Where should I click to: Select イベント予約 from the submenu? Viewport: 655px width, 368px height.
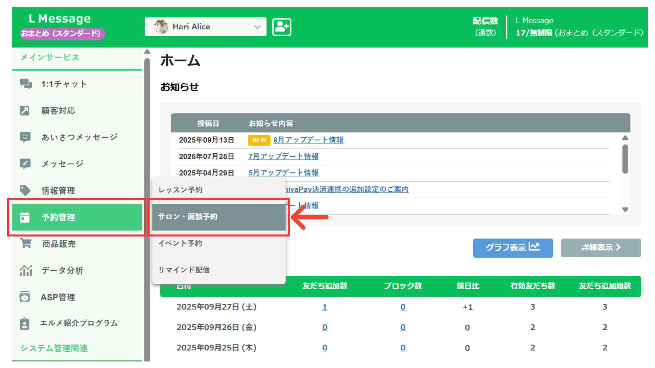180,243
